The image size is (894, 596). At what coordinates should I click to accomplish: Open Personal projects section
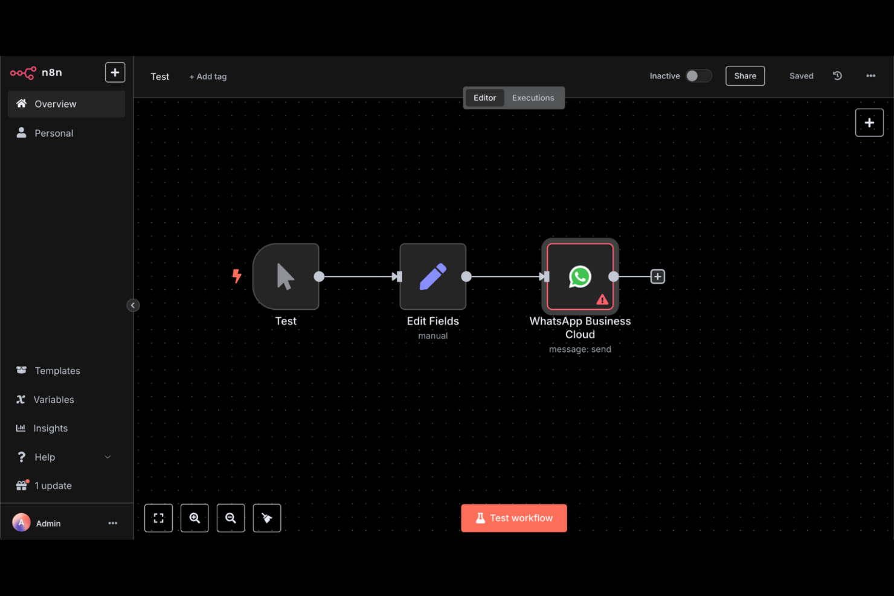click(66, 133)
